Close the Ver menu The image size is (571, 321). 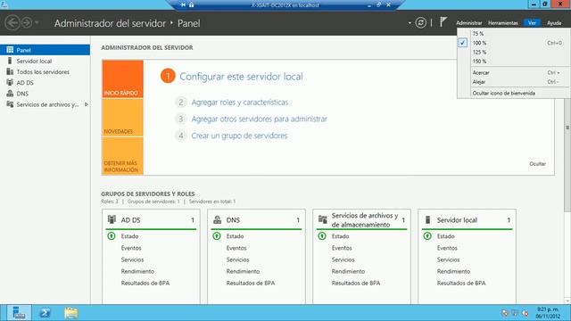click(532, 23)
